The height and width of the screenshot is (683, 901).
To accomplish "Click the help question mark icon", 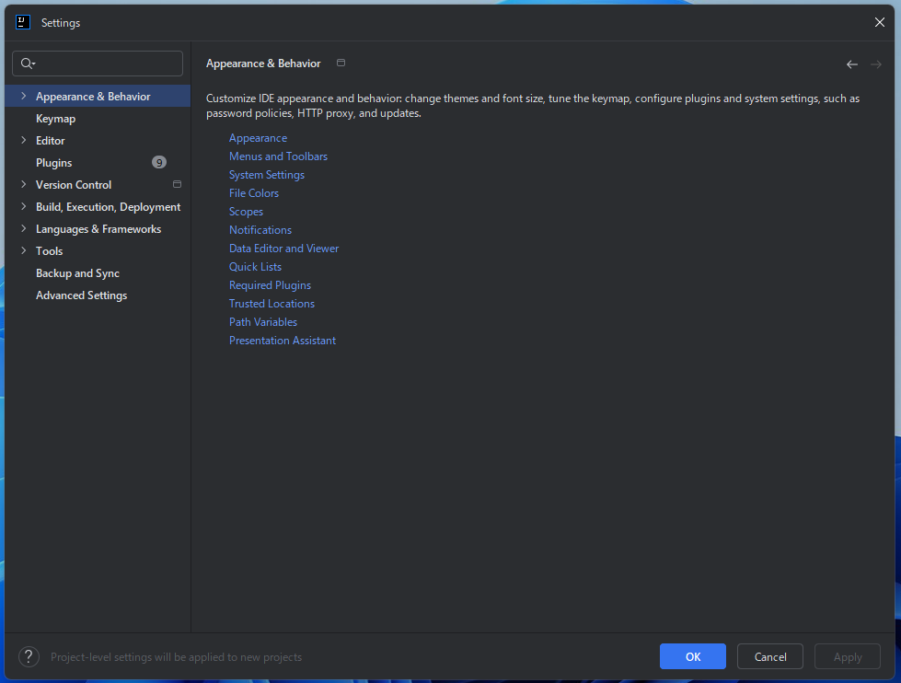I will 29,656.
